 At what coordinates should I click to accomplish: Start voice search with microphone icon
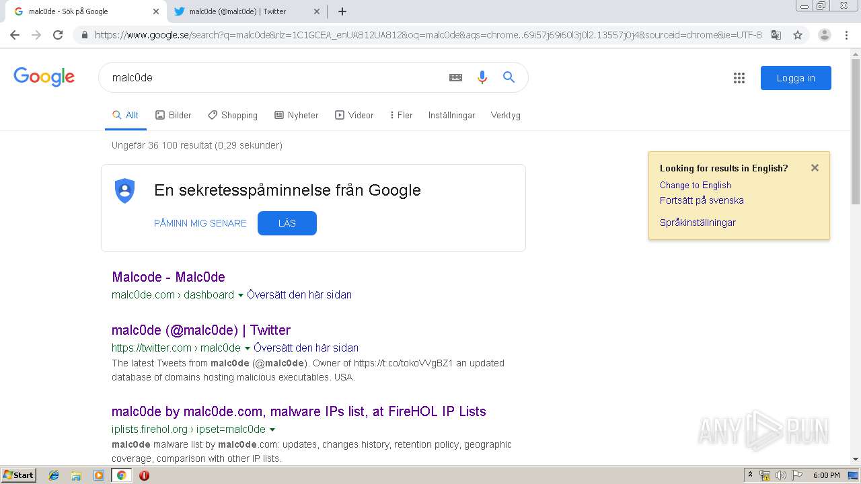pyautogui.click(x=482, y=77)
